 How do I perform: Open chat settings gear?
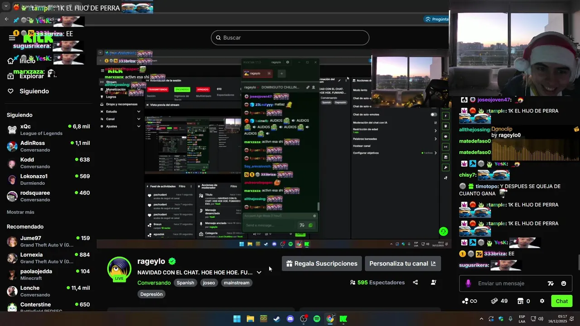[x=542, y=301]
